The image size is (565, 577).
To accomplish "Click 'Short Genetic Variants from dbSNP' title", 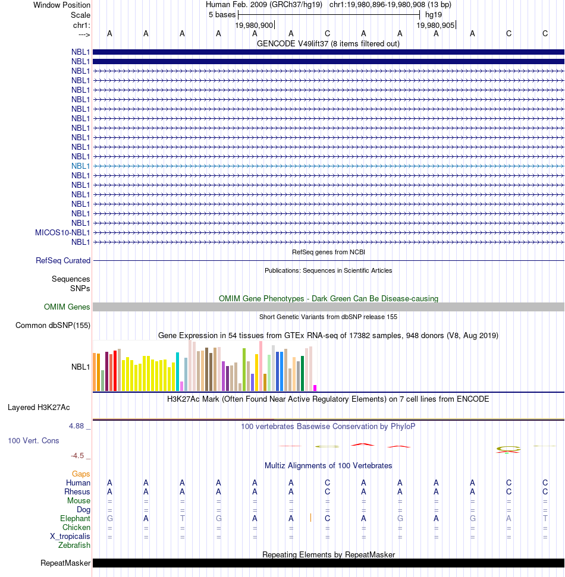I will 328,317.
